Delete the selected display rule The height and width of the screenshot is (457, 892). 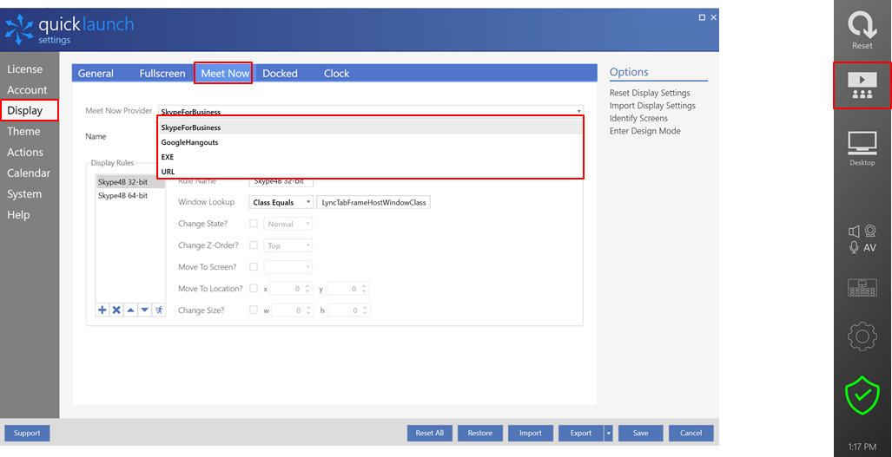[116, 310]
